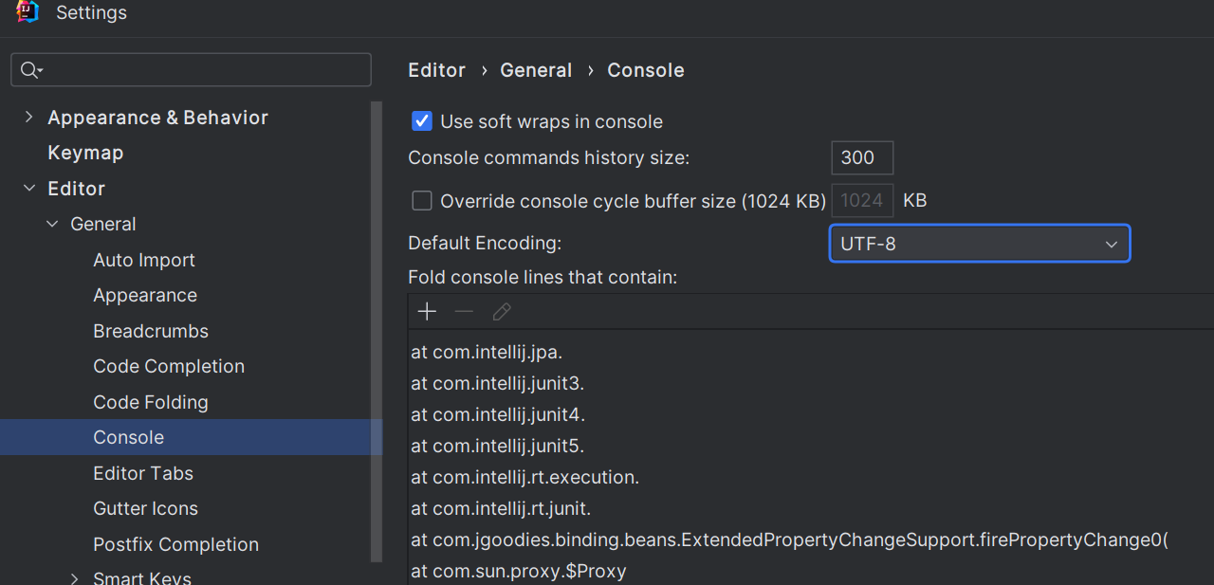Select Code Folding in settings tree
This screenshot has width=1214, height=585.
pos(151,402)
